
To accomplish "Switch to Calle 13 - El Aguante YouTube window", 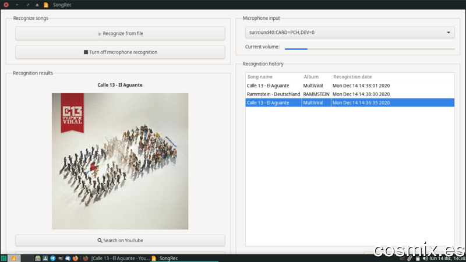I will pos(117,258).
